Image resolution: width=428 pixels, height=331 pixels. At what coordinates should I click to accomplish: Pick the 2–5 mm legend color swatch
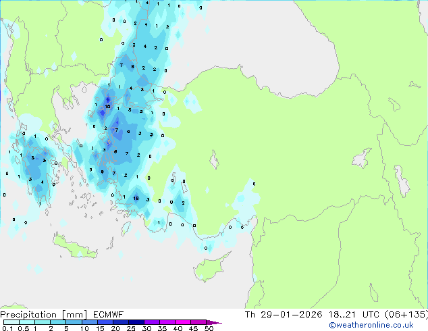(x=58, y=322)
